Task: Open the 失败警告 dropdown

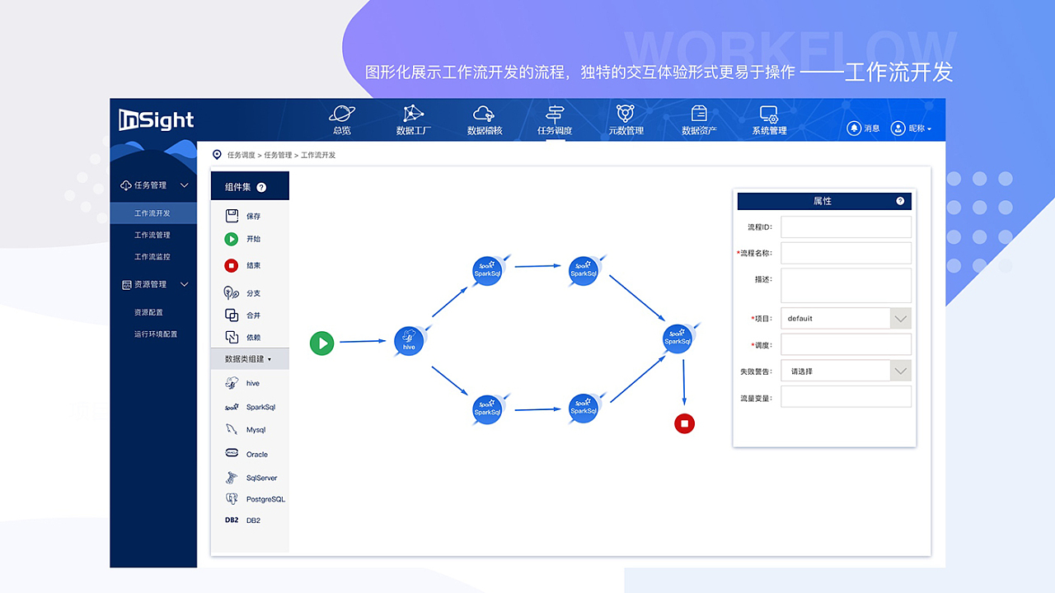Action: point(900,371)
